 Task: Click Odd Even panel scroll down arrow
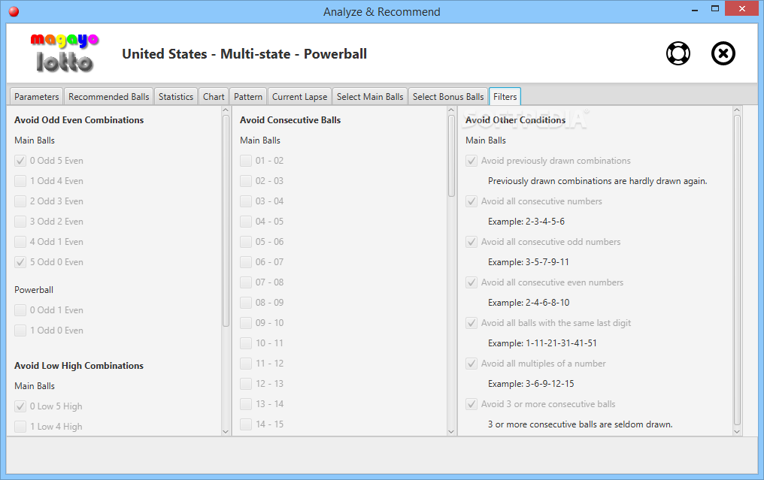[226, 431]
